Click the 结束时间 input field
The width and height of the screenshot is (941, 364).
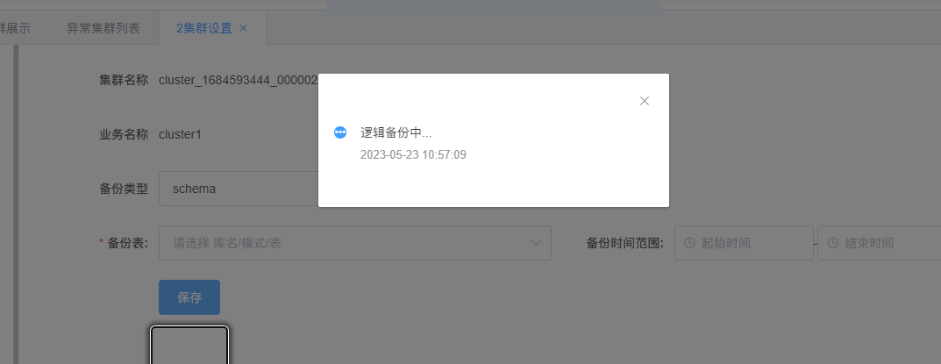click(x=880, y=243)
